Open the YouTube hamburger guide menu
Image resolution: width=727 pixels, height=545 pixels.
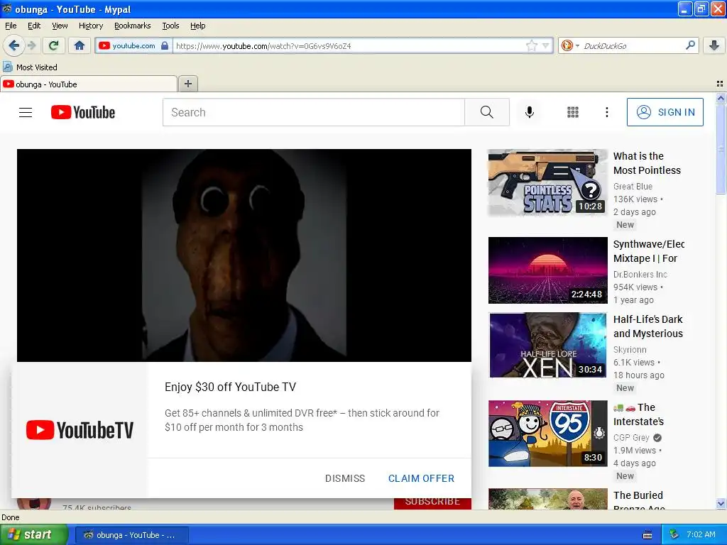26,112
